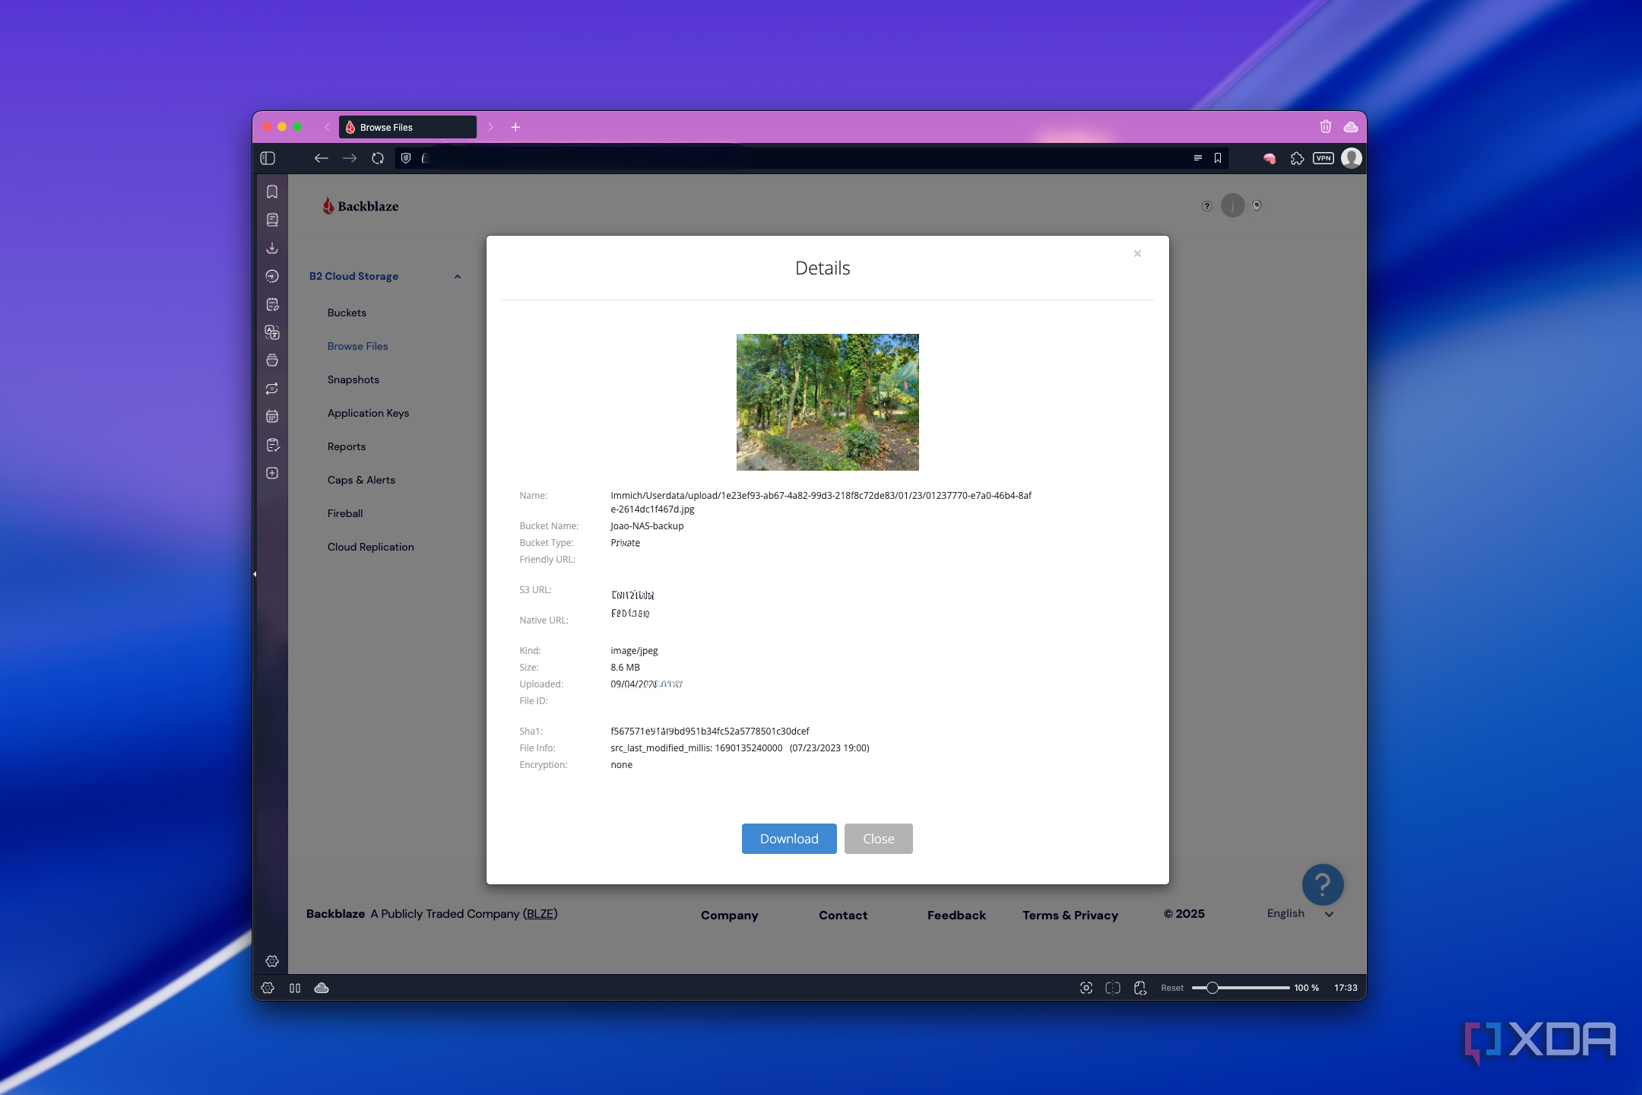Capture a page screenshot from status bar
Image resolution: width=1642 pixels, height=1095 pixels.
pos(1086,988)
